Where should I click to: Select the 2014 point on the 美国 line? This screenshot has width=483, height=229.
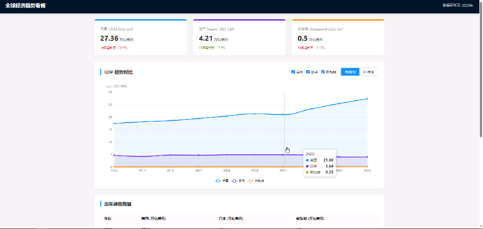click(114, 123)
